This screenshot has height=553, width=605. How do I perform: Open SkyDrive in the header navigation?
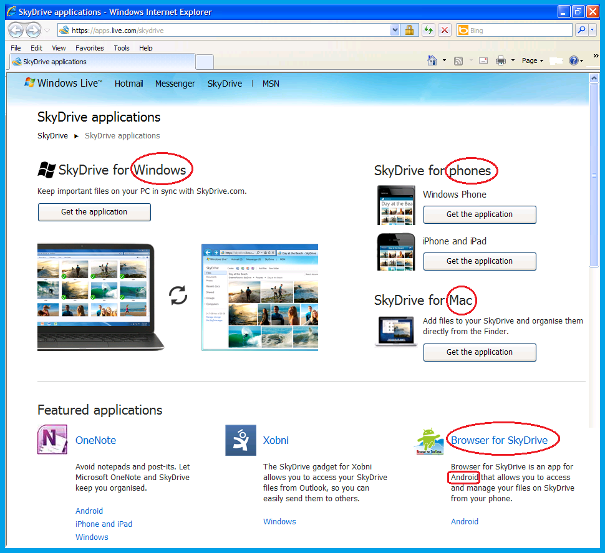[225, 84]
